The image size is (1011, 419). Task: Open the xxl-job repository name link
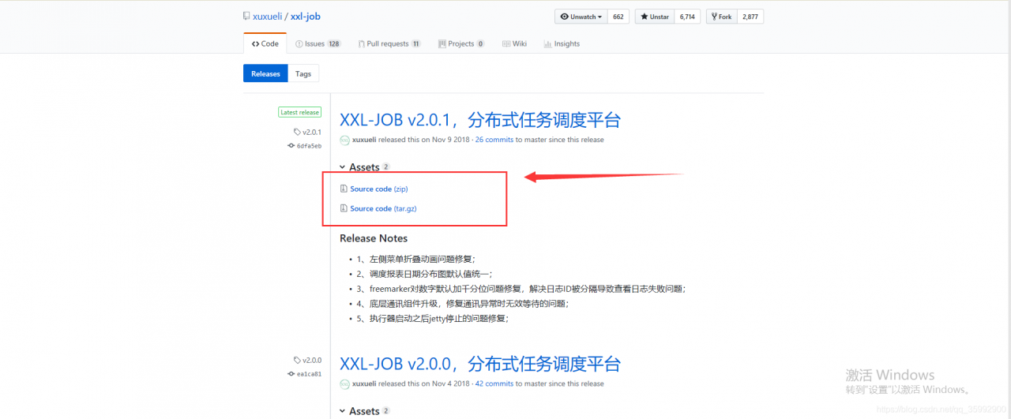click(306, 17)
